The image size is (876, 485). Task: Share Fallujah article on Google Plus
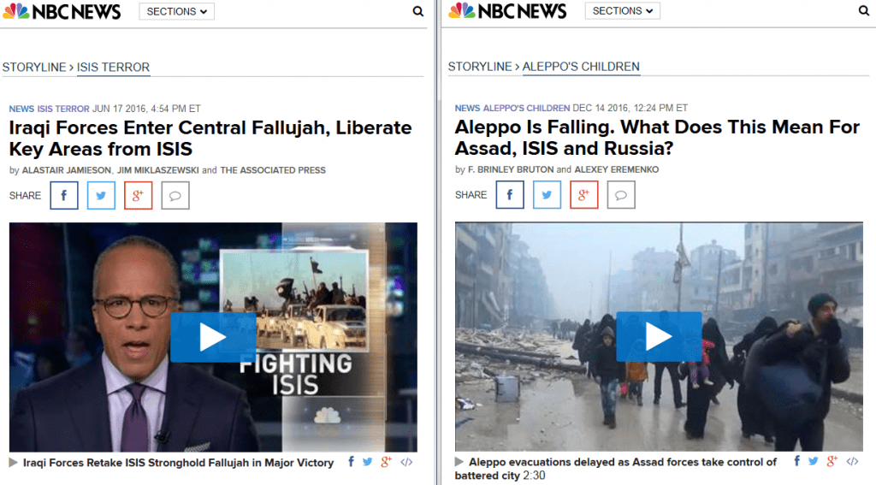click(138, 196)
